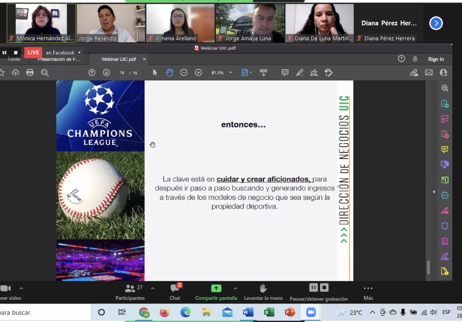Screen dimensions: 462x322
Task: Pause the Zoom recording
Action: point(313,287)
